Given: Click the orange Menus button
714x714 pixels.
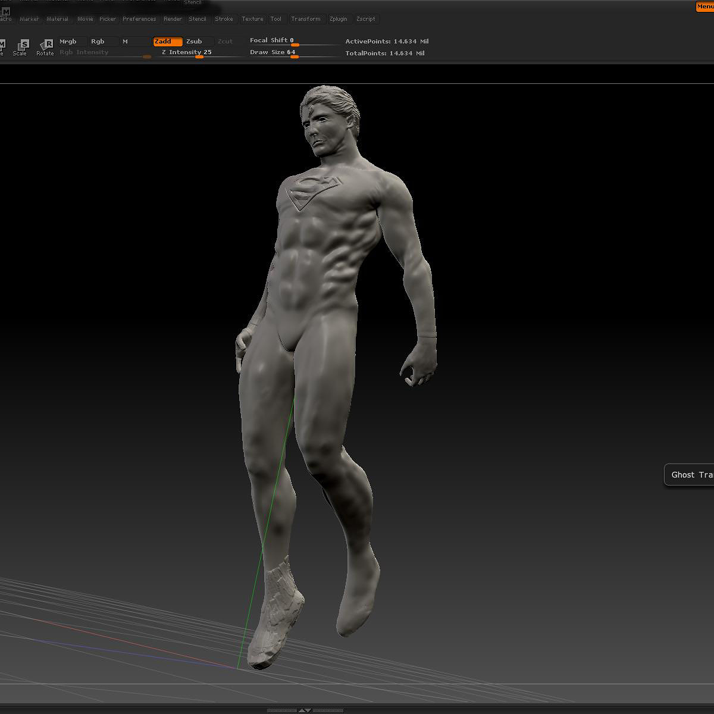Looking at the screenshot, I should pos(705,7).
